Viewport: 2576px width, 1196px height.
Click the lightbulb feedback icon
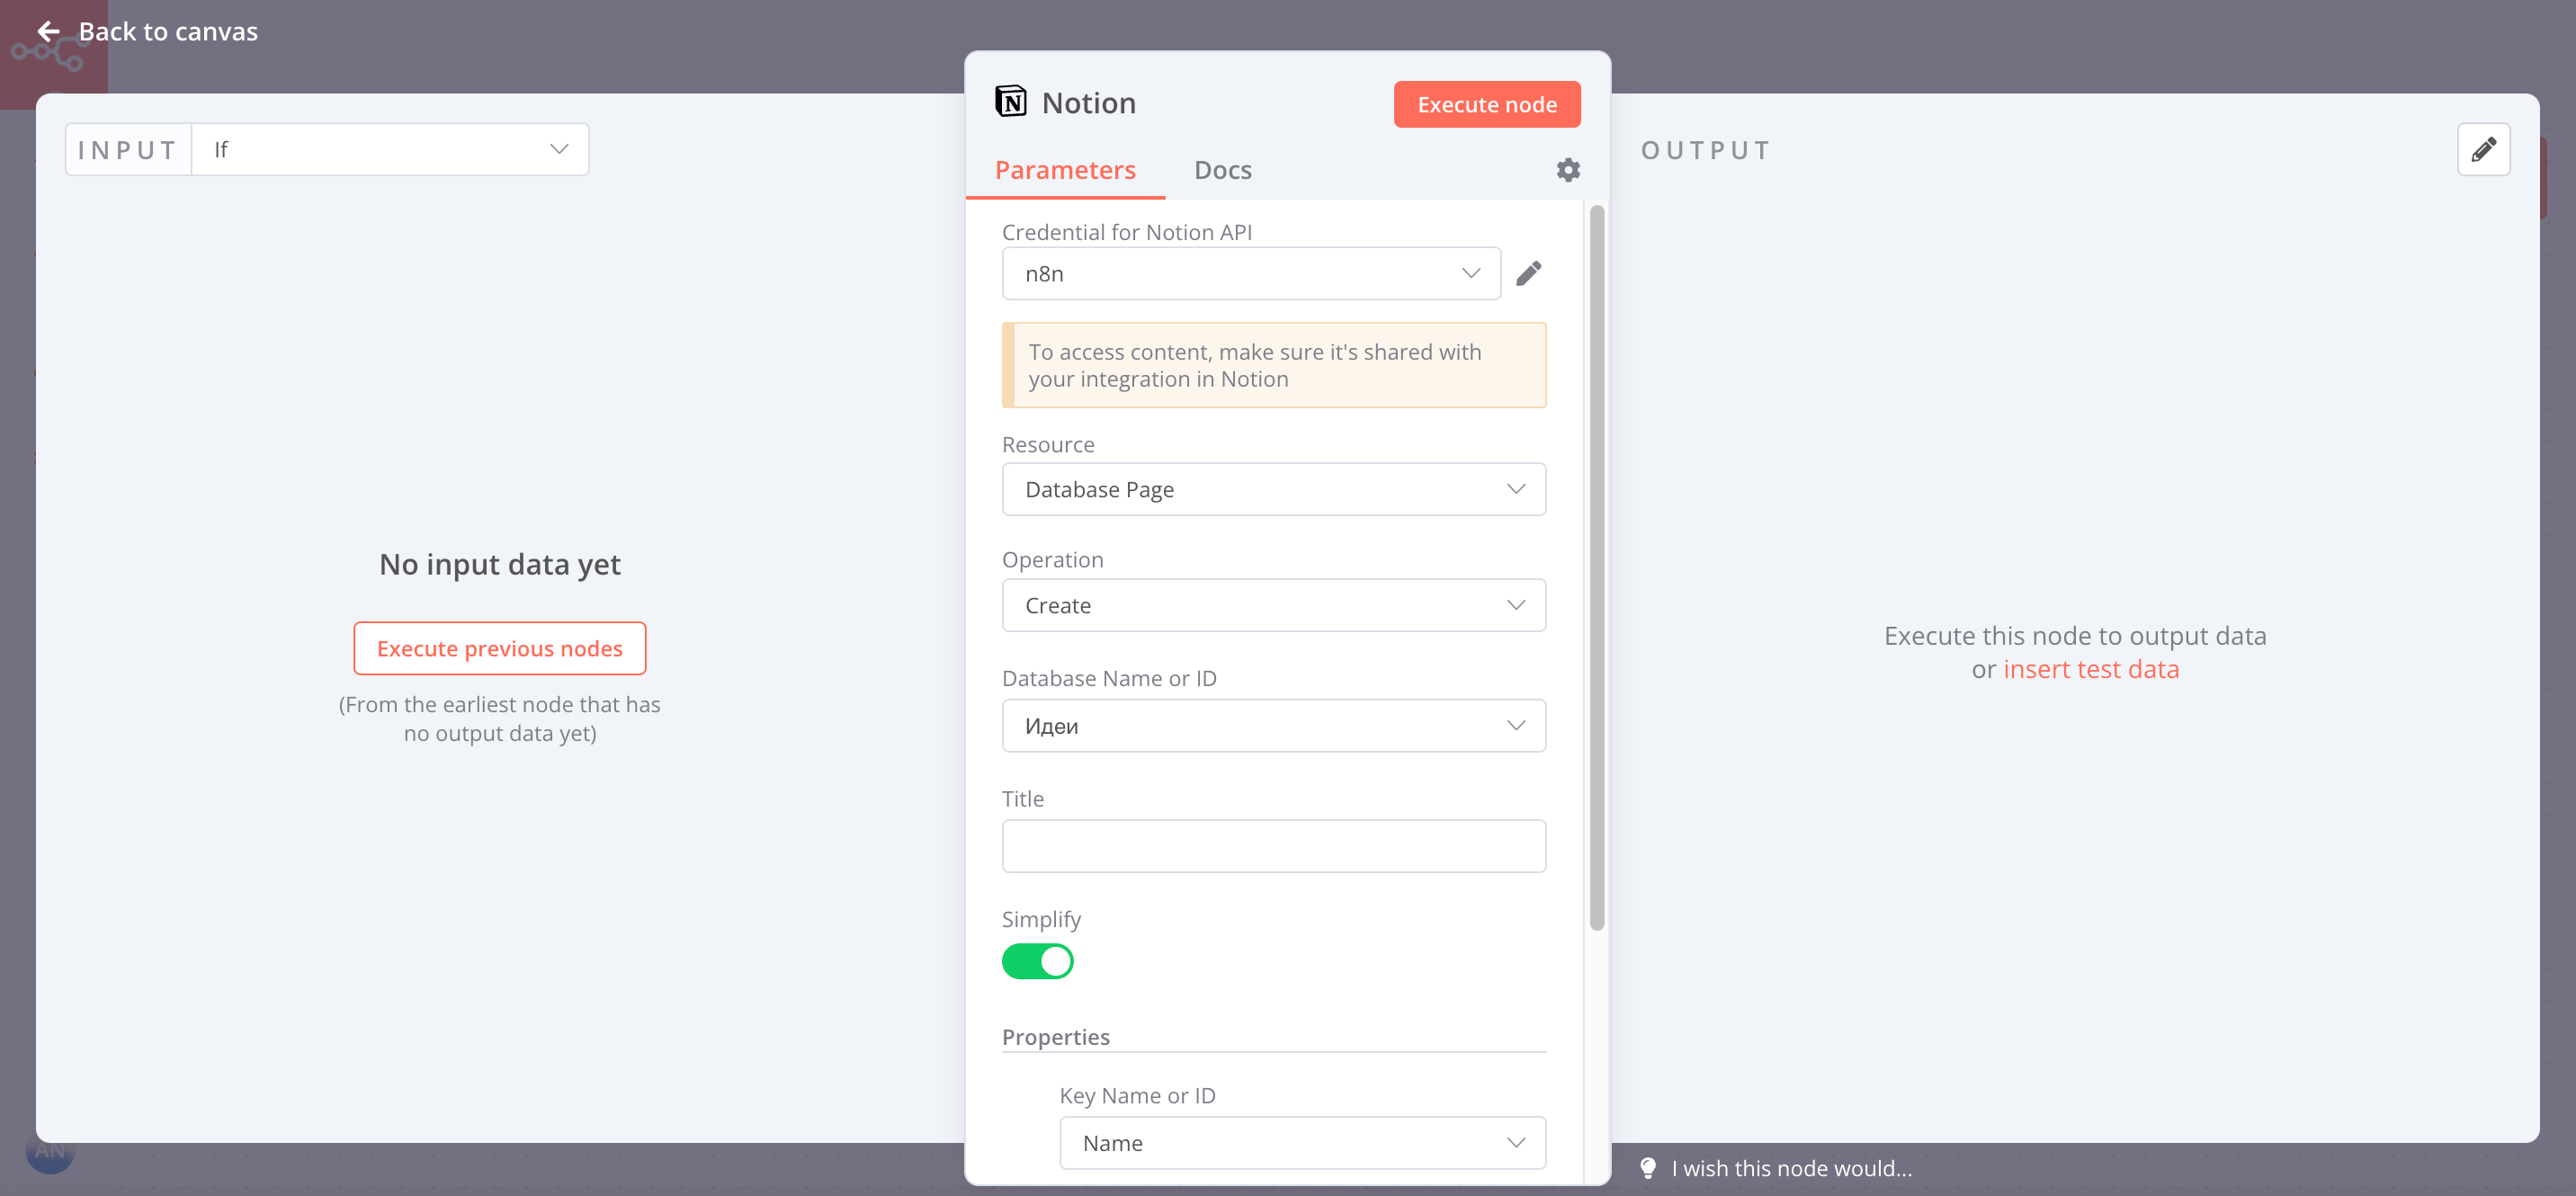coord(1648,1167)
